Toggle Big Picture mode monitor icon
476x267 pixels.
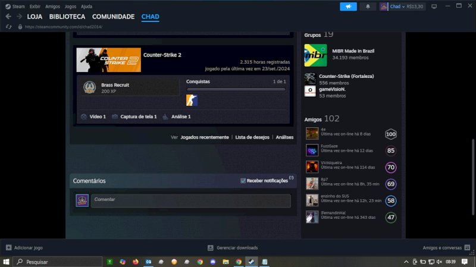[434, 7]
